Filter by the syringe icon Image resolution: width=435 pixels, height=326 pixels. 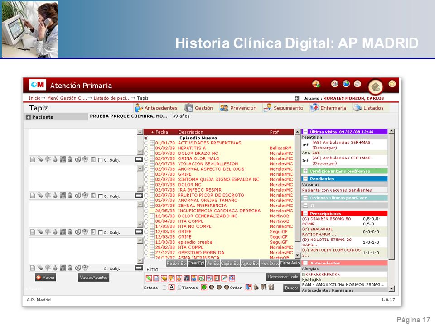224,278
